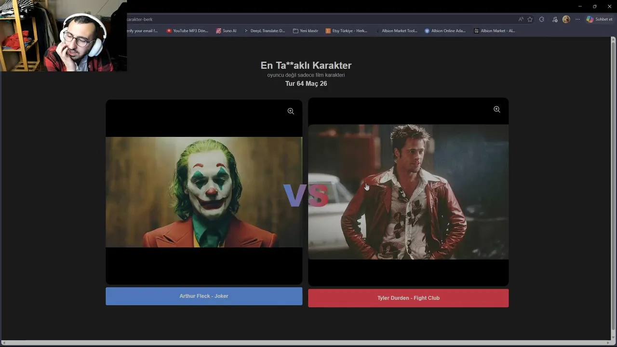Image resolution: width=617 pixels, height=347 pixels.
Task: Zoom into the Tyler Durden image with magnifier
Action: pyautogui.click(x=496, y=109)
